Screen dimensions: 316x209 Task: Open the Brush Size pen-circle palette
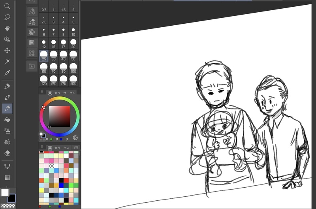(x=32, y=22)
